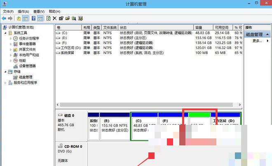272x166 pixels.
Task: Toggle the show/hide action pane button
Action: click(40, 18)
